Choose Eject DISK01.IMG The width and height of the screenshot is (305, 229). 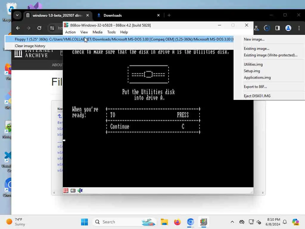pyautogui.click(x=269, y=96)
